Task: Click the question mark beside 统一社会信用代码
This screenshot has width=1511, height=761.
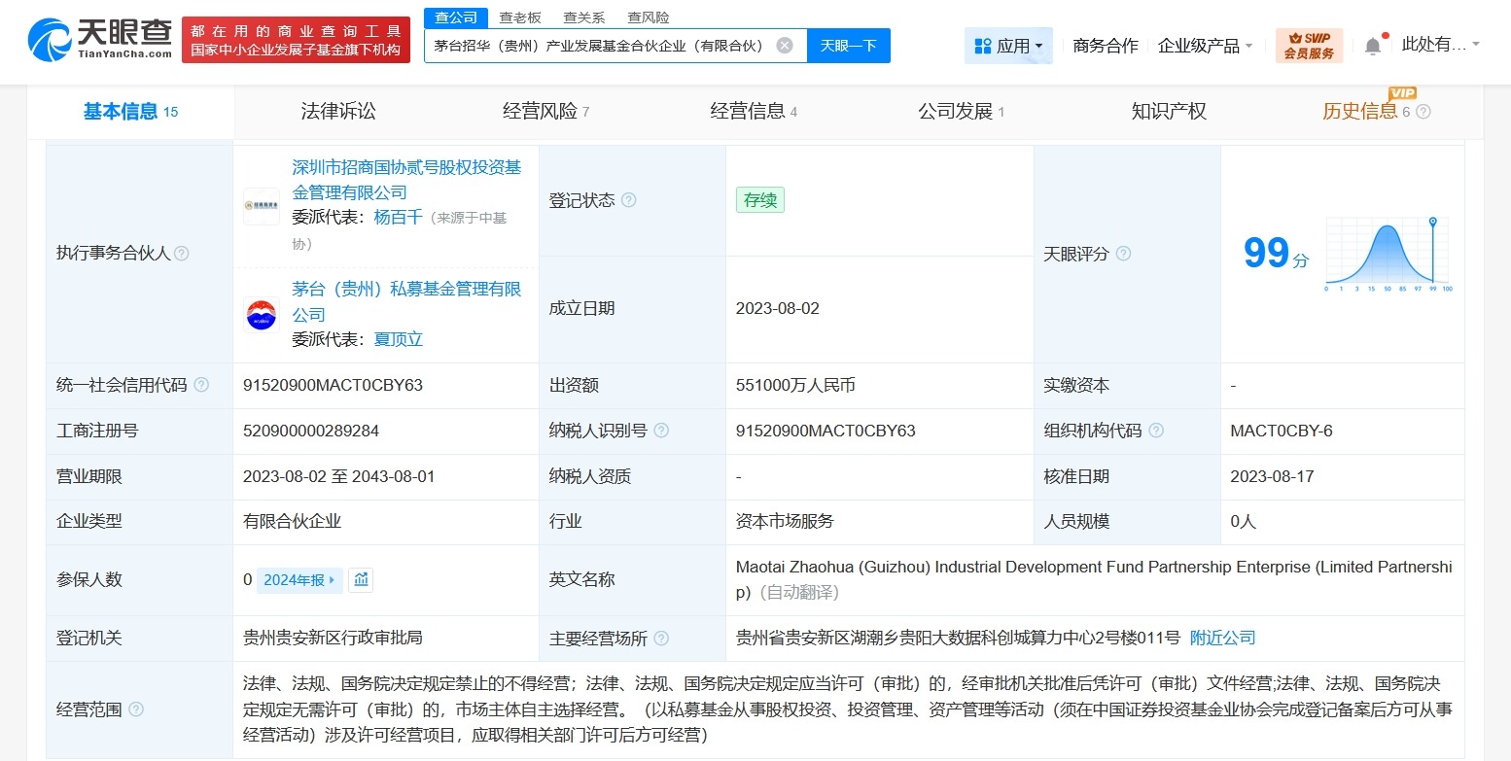Action: (x=200, y=385)
